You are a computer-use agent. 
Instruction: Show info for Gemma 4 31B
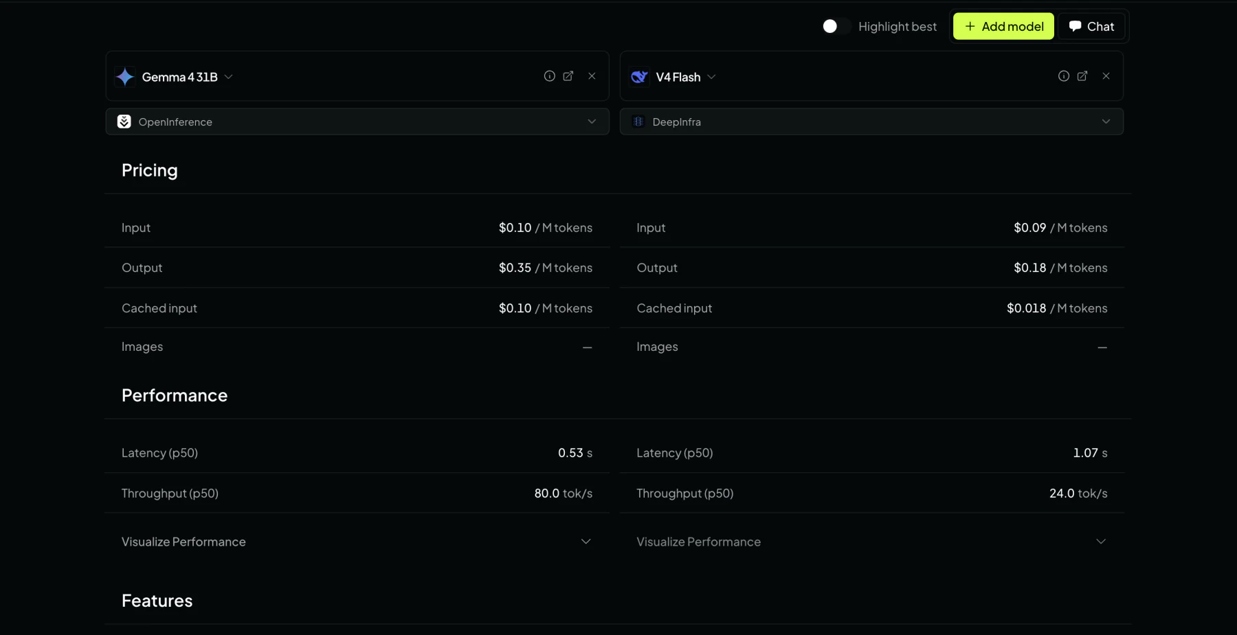coord(549,76)
